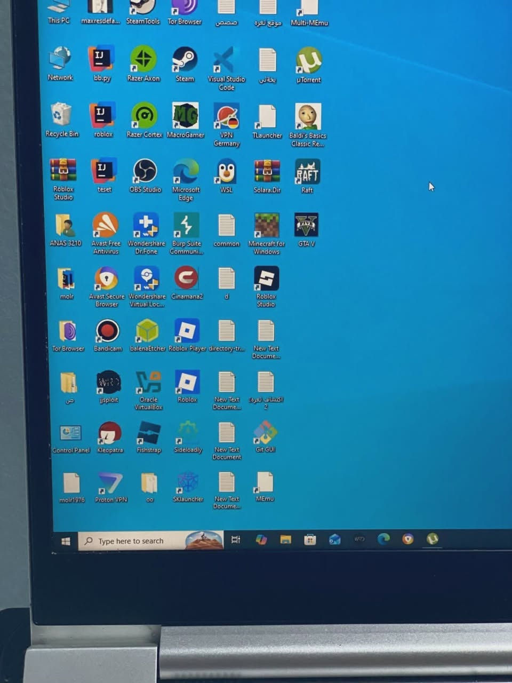
Task: Open the Windows Start menu
Action: [66, 541]
